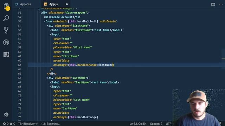Click the CSS file icon on App.css tab
The width and height of the screenshot is (225, 126).
tap(17, 4)
